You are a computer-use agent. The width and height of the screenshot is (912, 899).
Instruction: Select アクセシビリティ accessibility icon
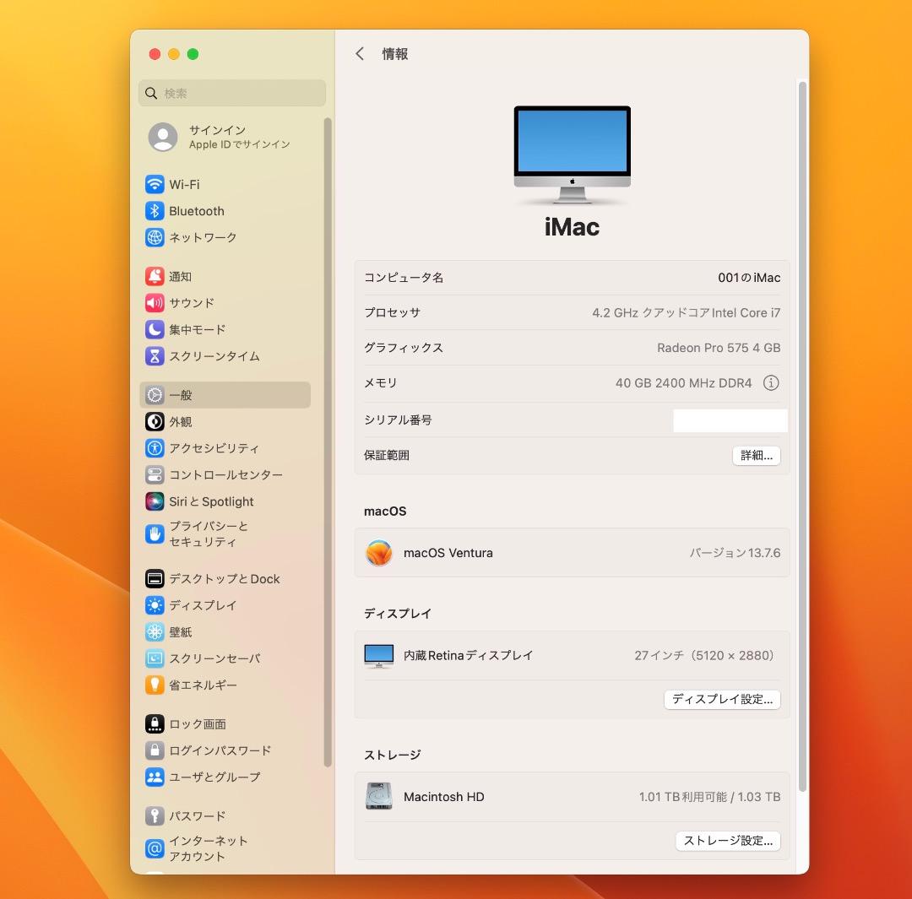pyautogui.click(x=155, y=448)
